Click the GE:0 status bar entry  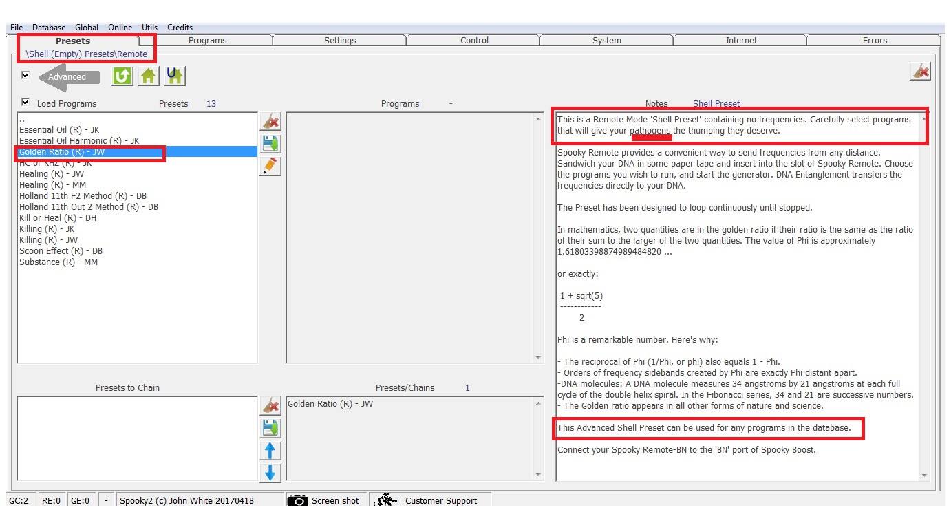[x=80, y=500]
